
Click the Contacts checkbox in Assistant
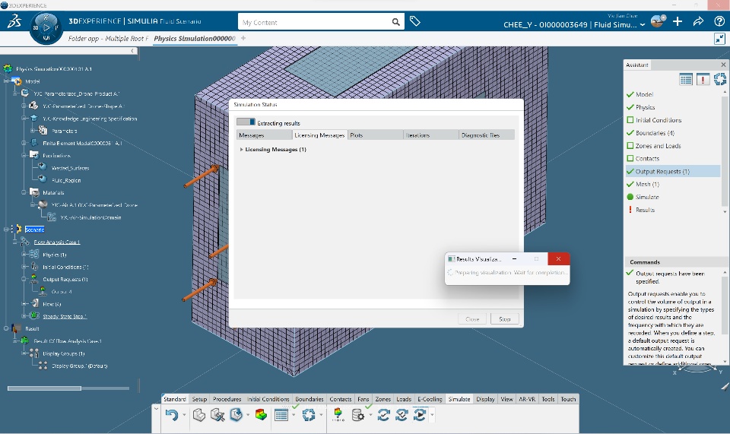pos(630,158)
